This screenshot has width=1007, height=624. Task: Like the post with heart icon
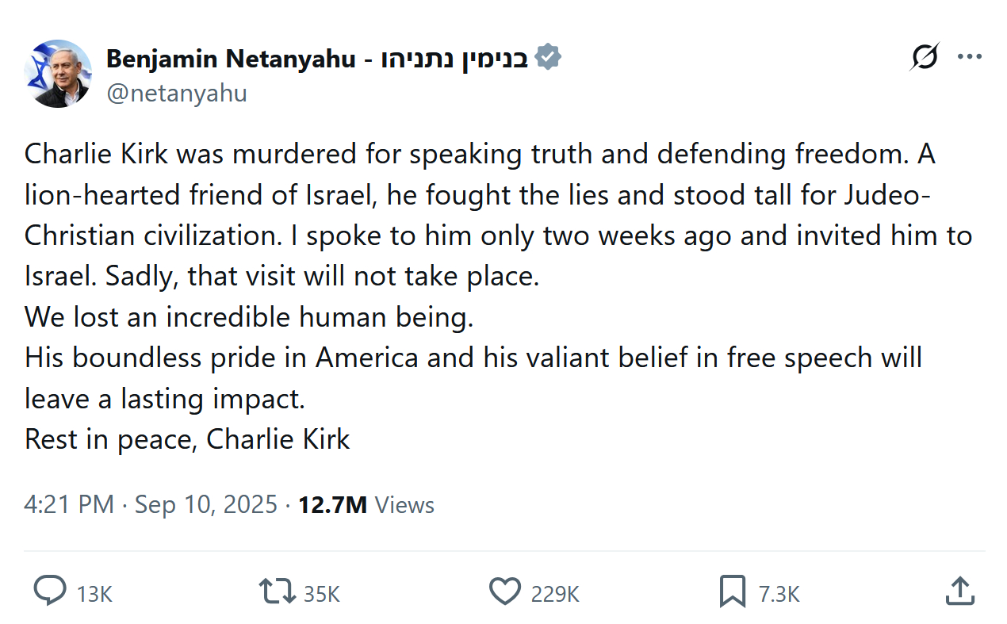click(x=505, y=591)
